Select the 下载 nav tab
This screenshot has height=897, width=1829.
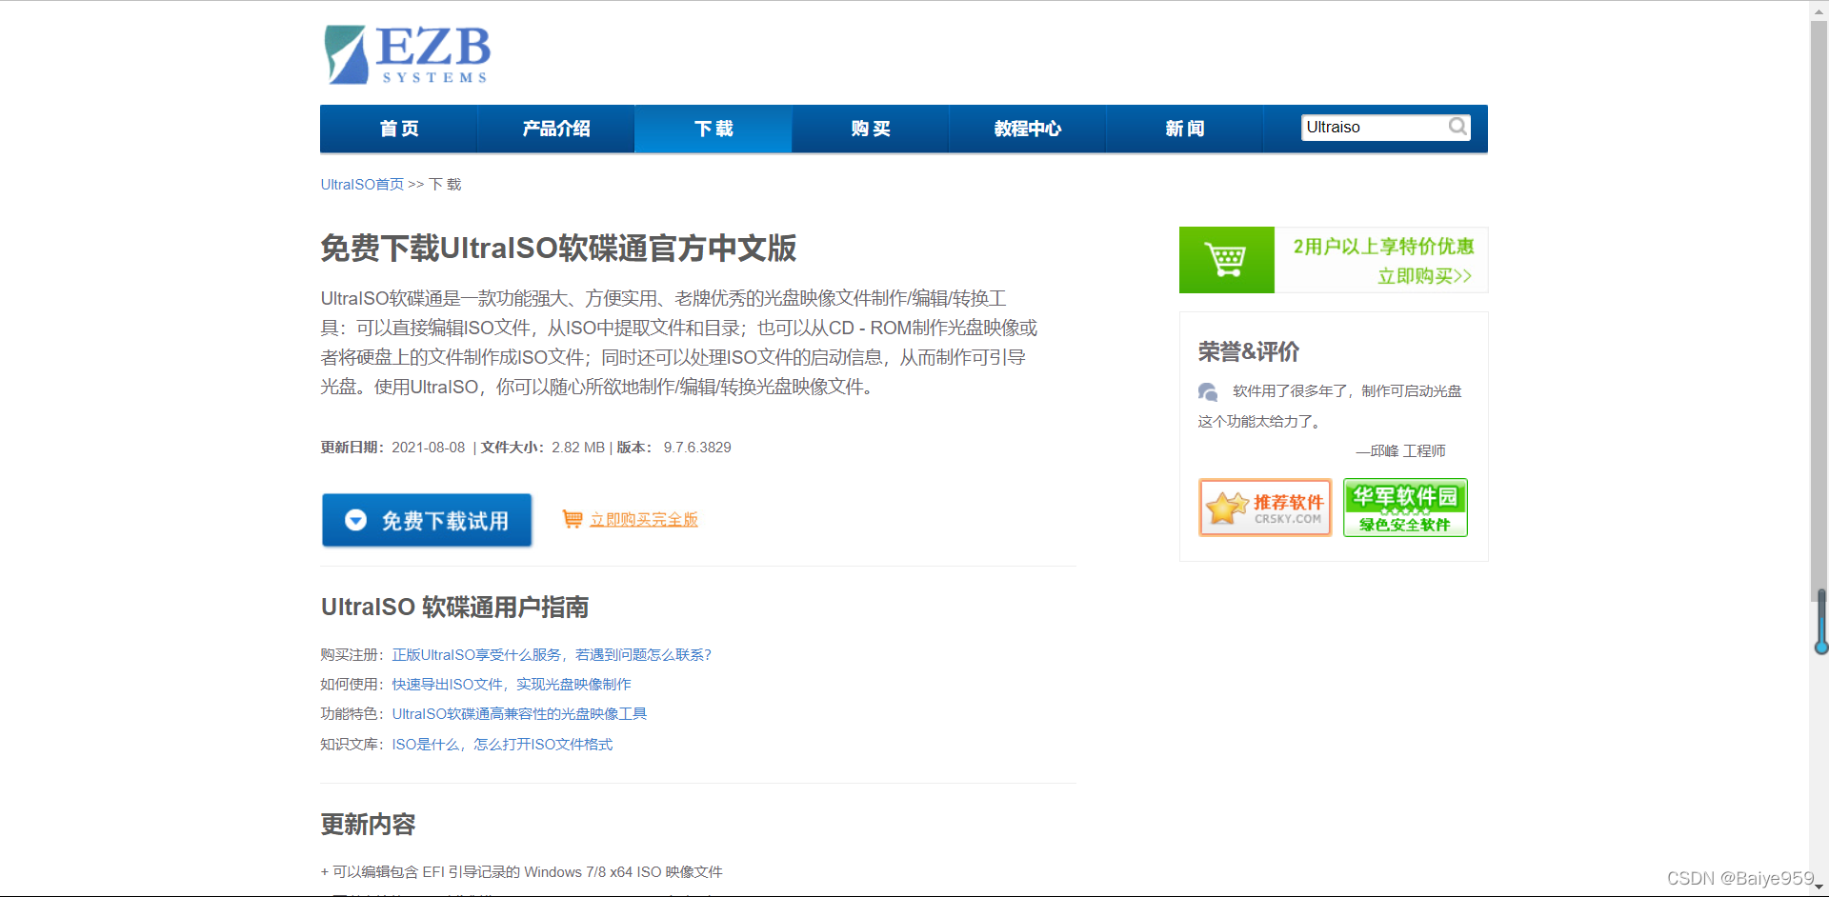[x=714, y=129]
